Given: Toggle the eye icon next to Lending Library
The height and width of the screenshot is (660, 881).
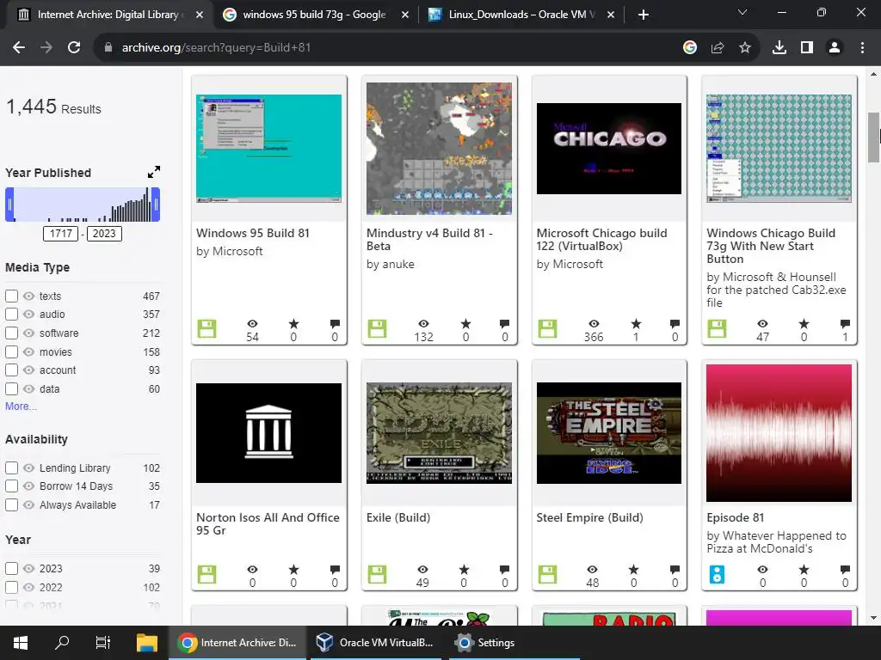Looking at the screenshot, I should click(x=28, y=467).
